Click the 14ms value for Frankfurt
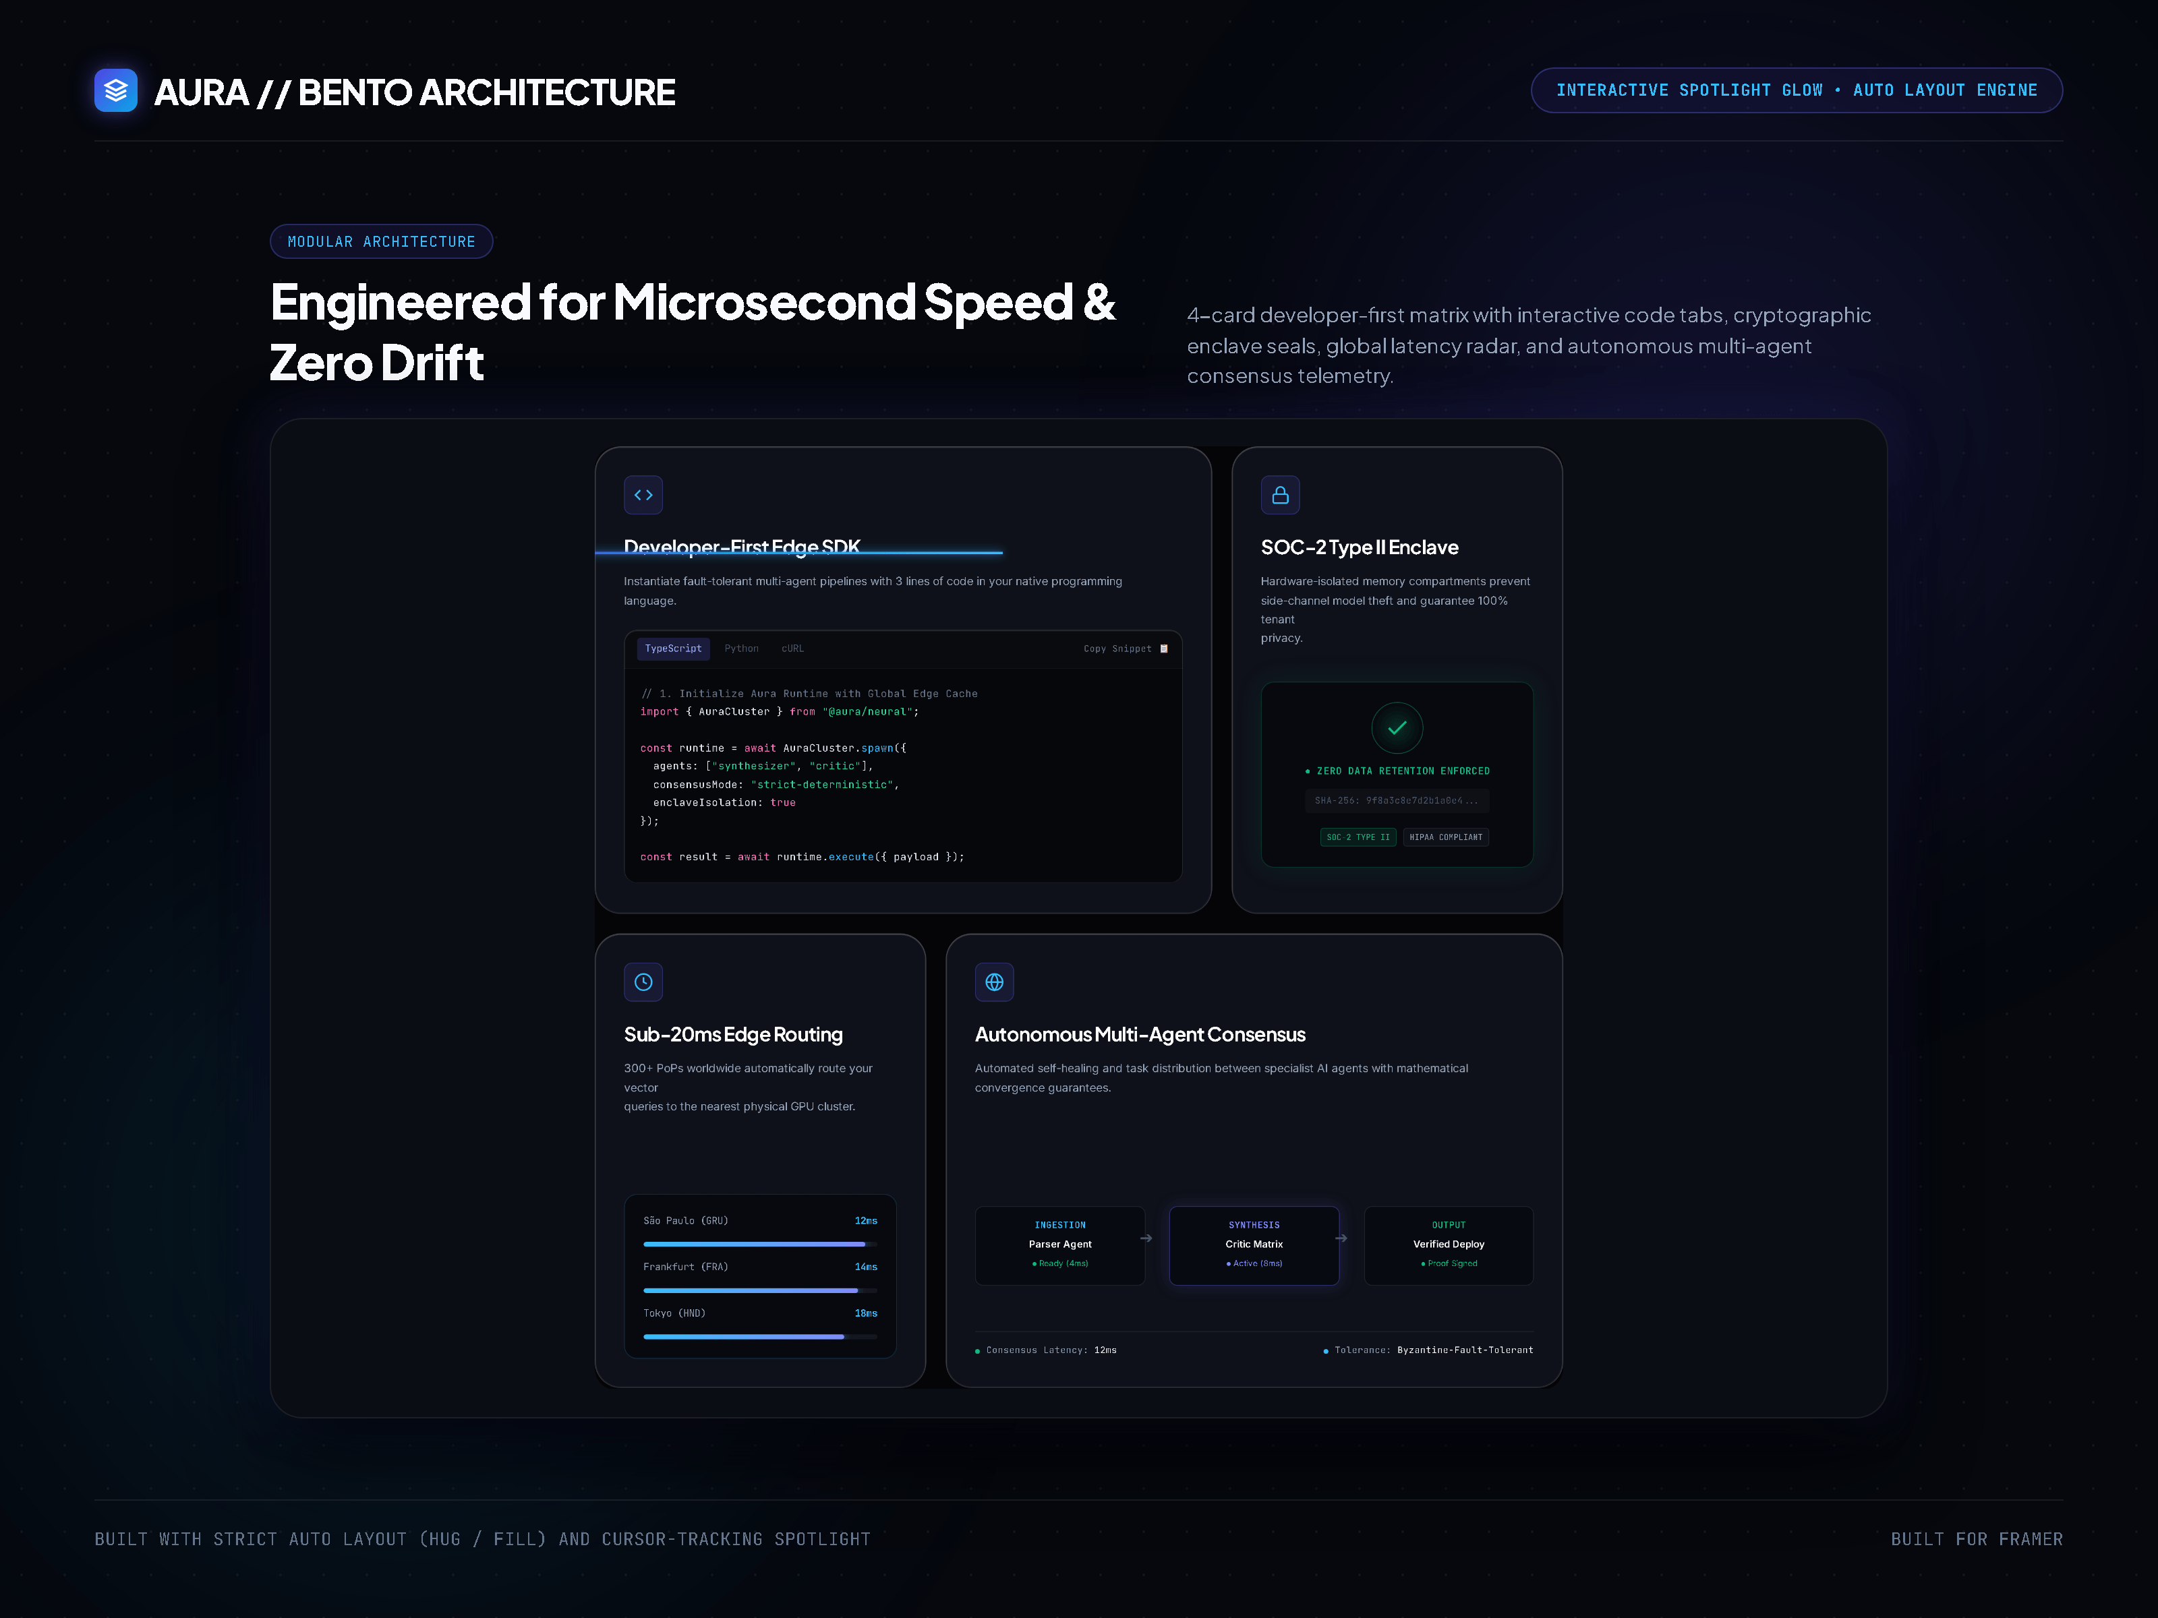The width and height of the screenshot is (2158, 1618). click(867, 1267)
